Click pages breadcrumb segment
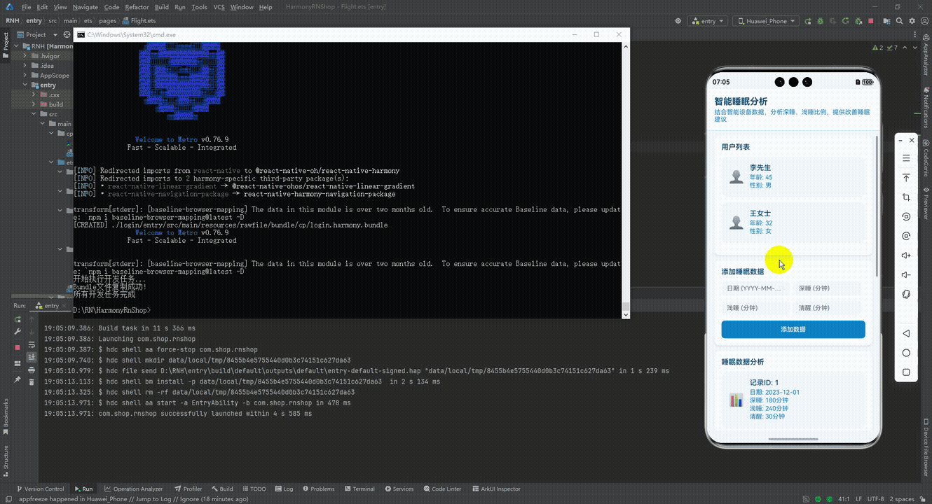This screenshot has width=932, height=504. pyautogui.click(x=108, y=21)
